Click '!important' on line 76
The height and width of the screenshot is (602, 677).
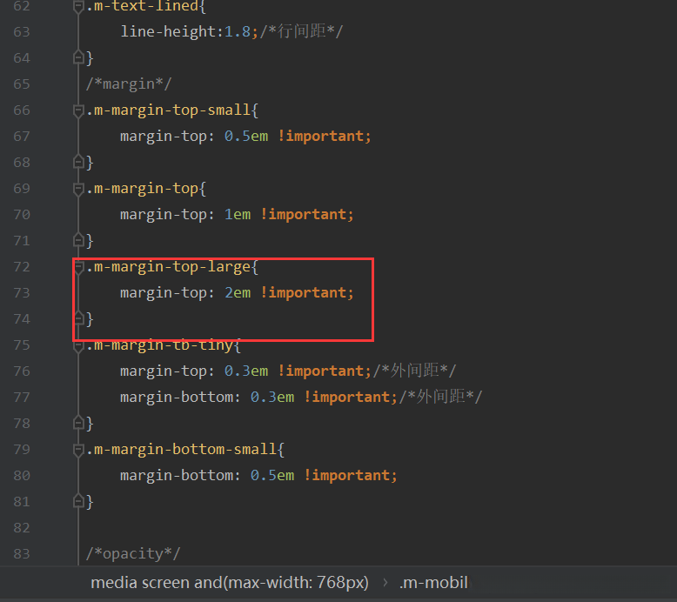pyautogui.click(x=321, y=371)
